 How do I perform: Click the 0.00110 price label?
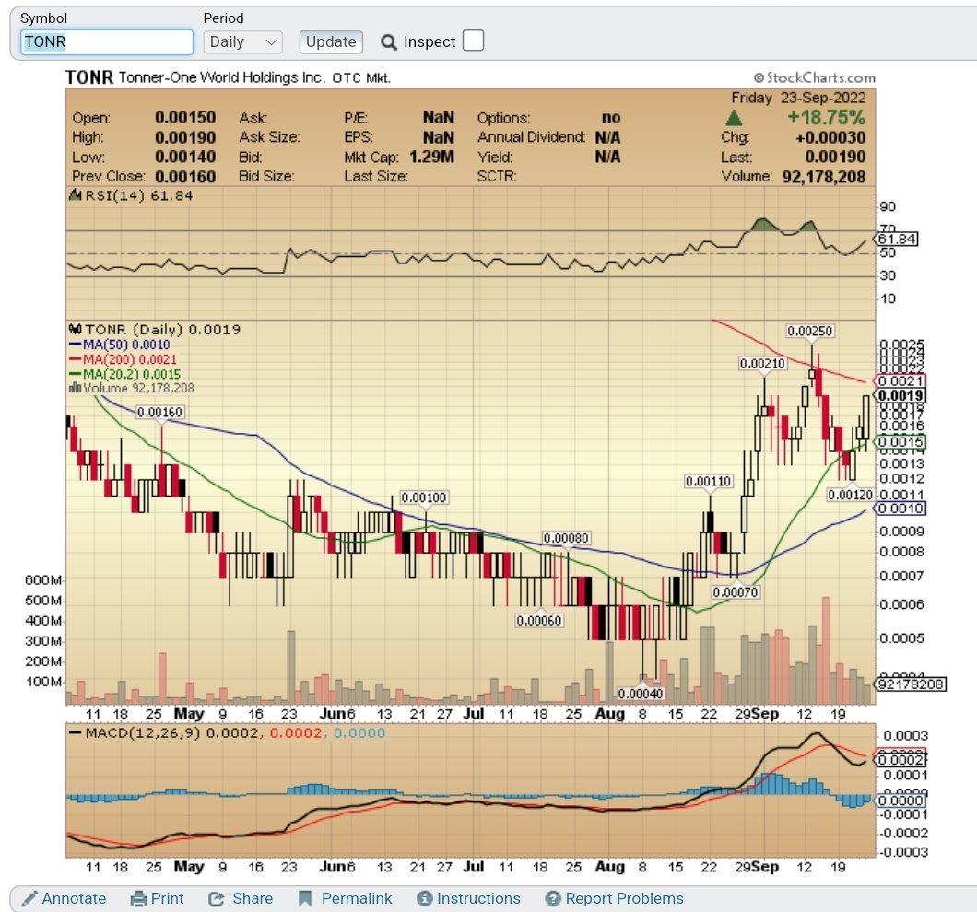(x=708, y=482)
